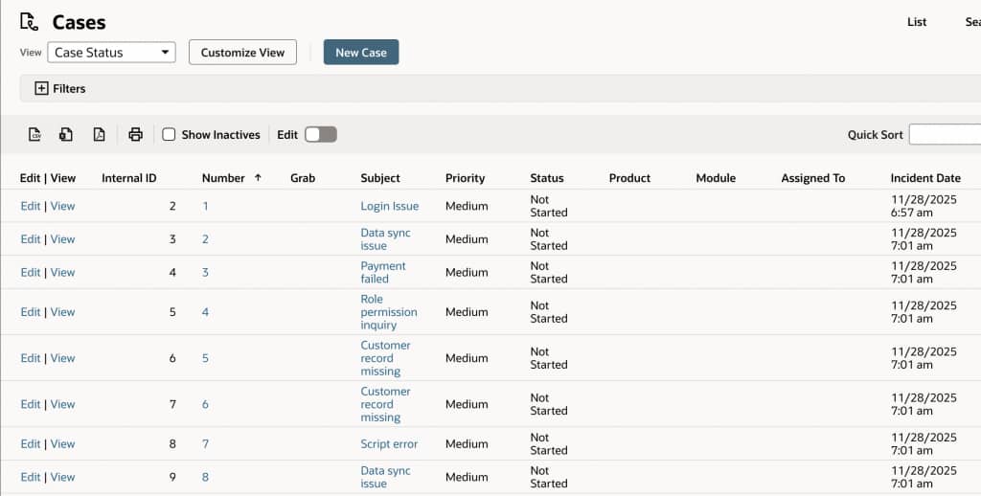Open the Quick Sort dropdown
Image resolution: width=981 pixels, height=496 pixels.
tap(944, 135)
